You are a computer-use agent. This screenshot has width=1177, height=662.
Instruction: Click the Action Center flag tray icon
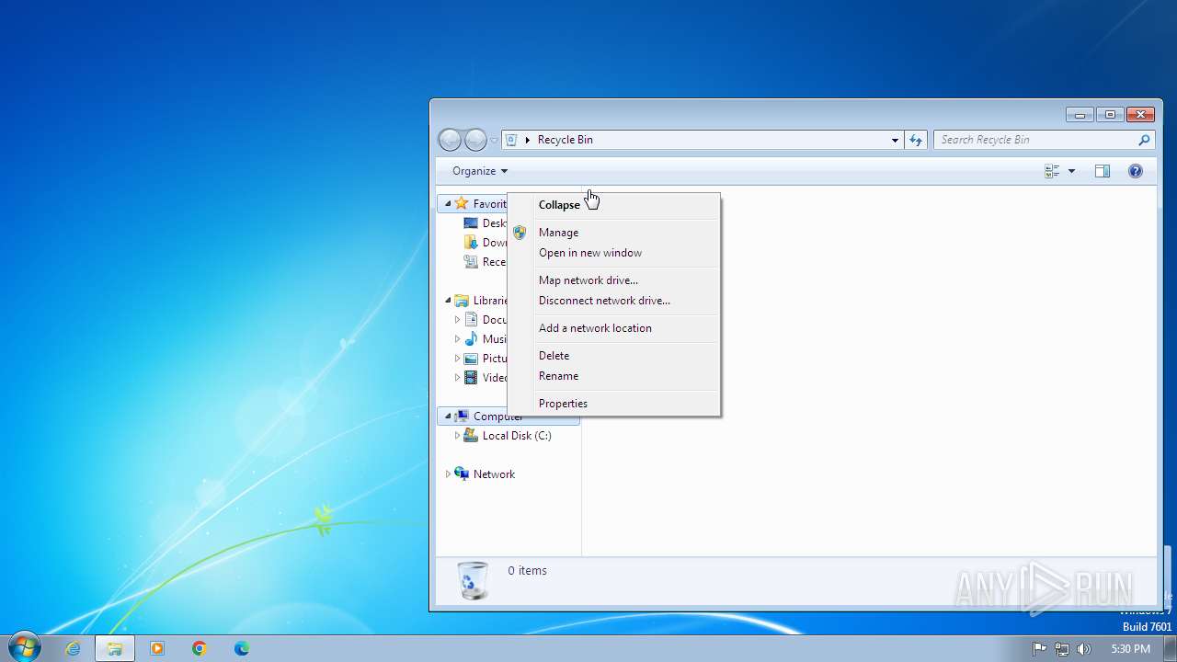pyautogui.click(x=1040, y=648)
